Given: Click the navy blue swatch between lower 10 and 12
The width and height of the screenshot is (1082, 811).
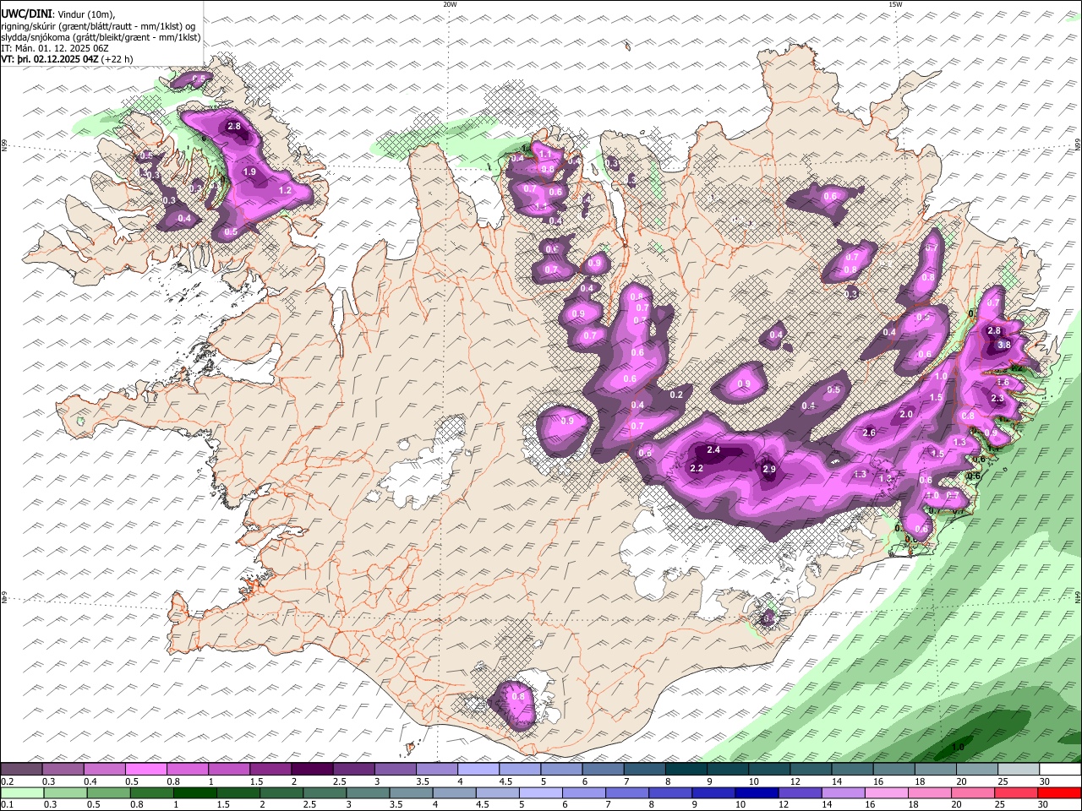Looking at the screenshot, I should [x=758, y=792].
